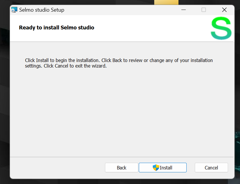The height and width of the screenshot is (184, 240).
Task: Go Back to review installation settings
Action: point(122,167)
